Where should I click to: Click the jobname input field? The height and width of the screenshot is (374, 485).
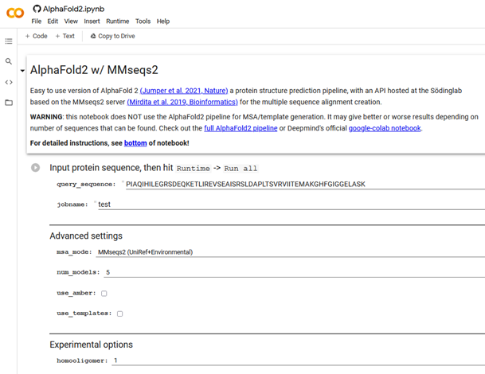pos(287,205)
